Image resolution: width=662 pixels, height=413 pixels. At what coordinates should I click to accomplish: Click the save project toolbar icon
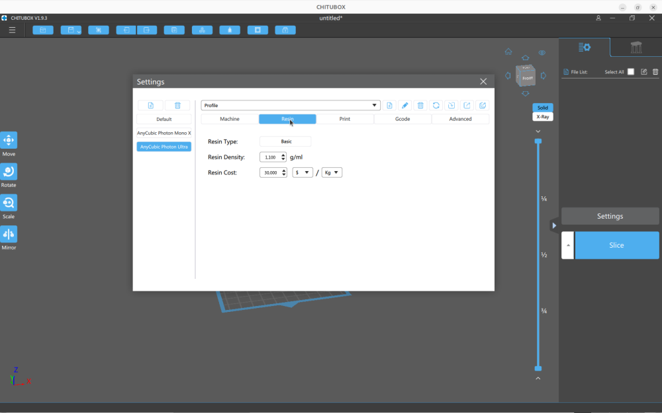click(x=71, y=30)
